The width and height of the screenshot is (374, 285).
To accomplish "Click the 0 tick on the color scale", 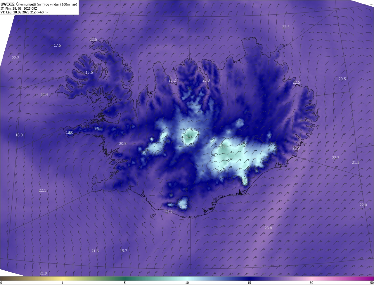I will [1, 283].
